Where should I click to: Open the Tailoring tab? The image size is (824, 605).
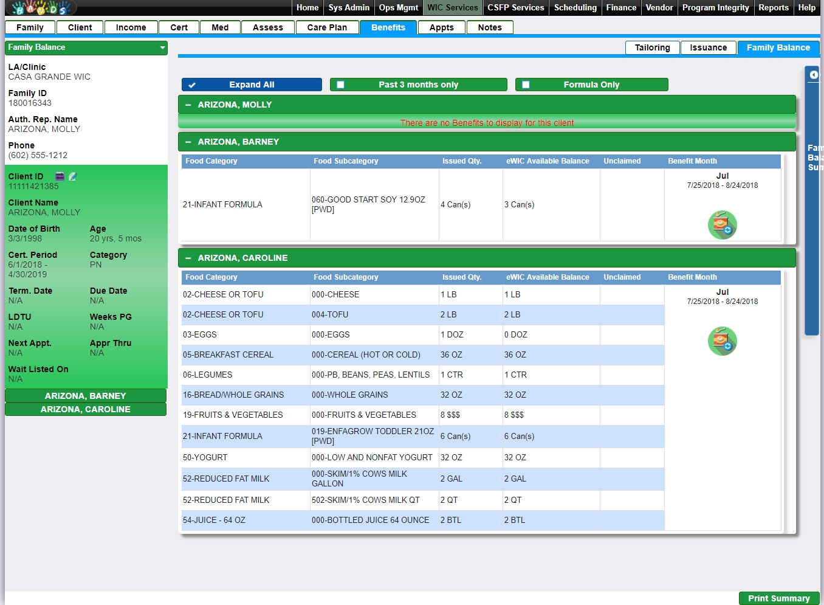coord(652,47)
